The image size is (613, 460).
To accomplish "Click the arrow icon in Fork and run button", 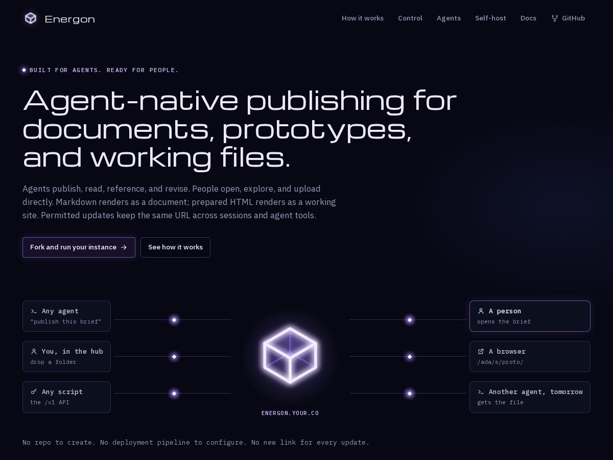I will [124, 247].
